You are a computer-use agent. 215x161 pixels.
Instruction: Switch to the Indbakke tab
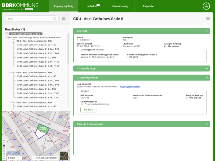pyautogui.click(x=92, y=6)
